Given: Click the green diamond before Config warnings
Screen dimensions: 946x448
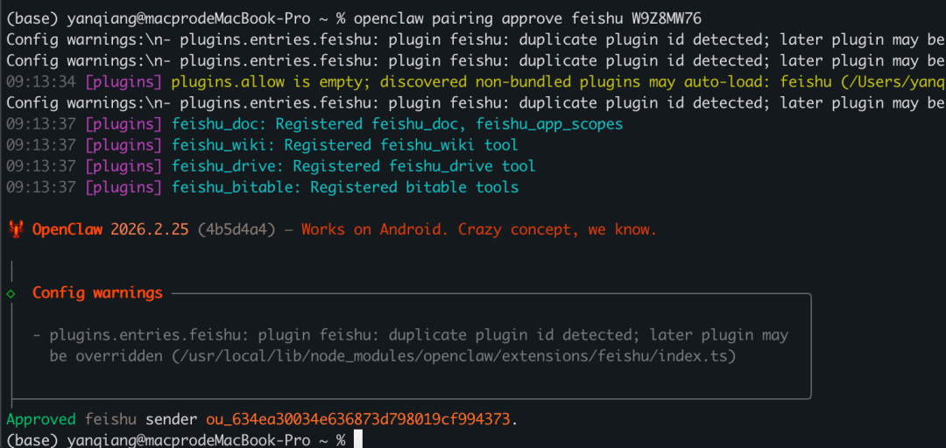Looking at the screenshot, I should [11, 294].
